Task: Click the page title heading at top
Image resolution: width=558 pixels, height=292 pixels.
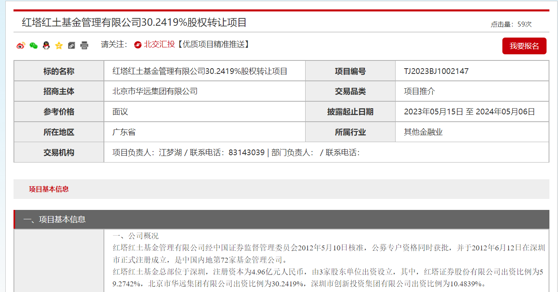Action: point(134,22)
